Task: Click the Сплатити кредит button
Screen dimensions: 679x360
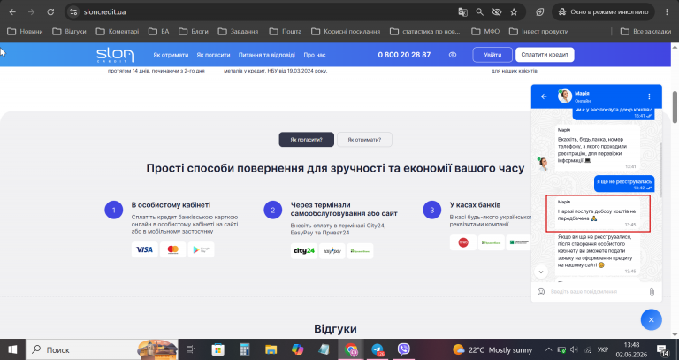Action: (545, 55)
